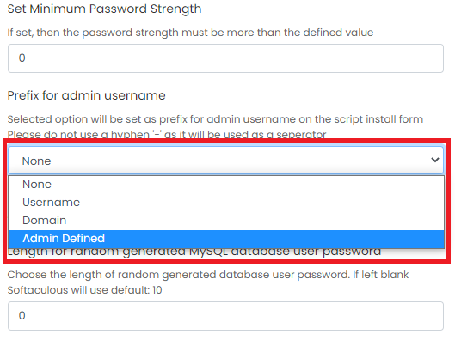This screenshot has width=455, height=340.
Task: Click the 'Selected option will be set as prefix' text
Action: 215,119
